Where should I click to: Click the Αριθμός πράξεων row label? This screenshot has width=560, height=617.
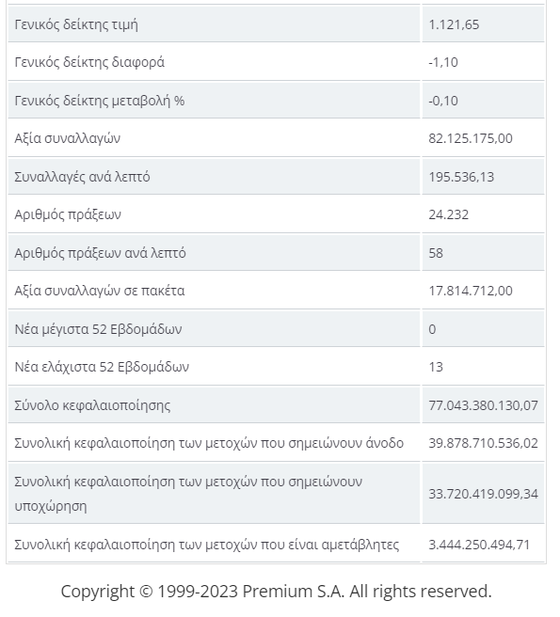tap(68, 214)
